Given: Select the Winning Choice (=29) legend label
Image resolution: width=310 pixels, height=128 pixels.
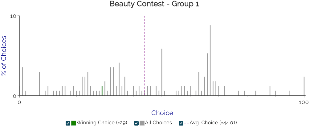Looking at the screenshot, I should (102, 123).
